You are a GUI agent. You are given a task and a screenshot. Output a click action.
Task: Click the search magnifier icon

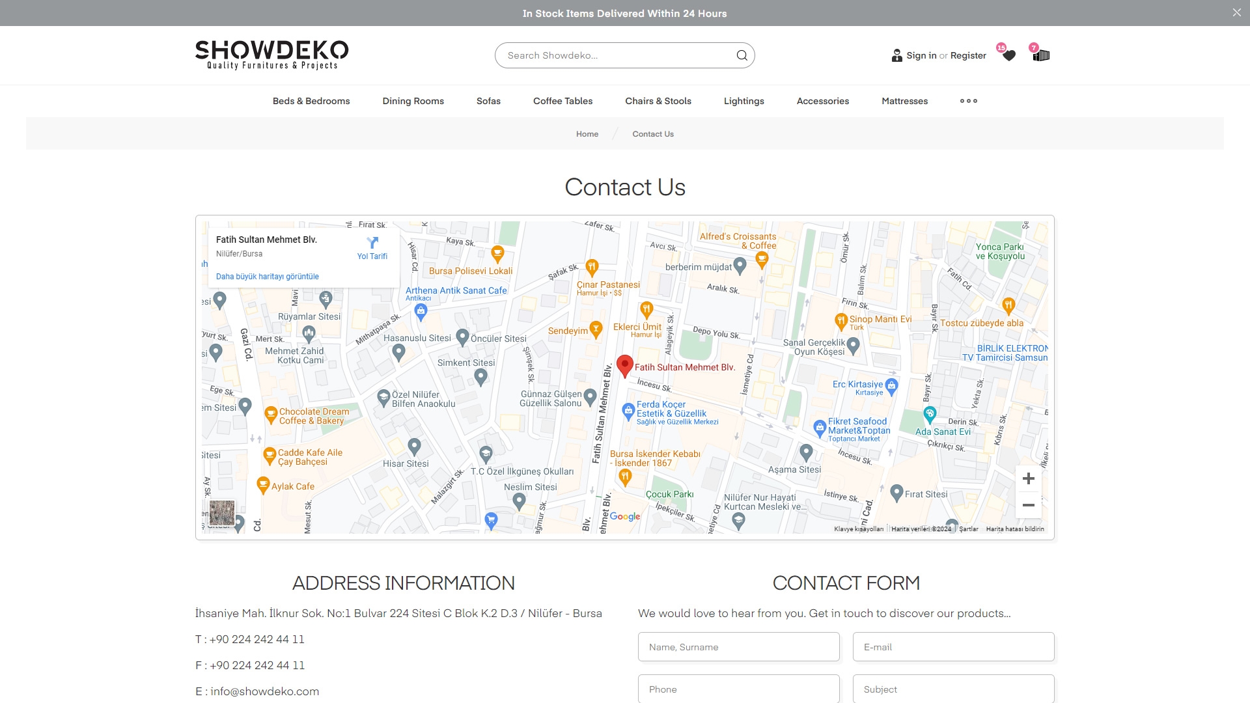click(x=742, y=55)
